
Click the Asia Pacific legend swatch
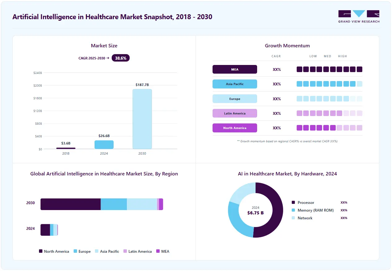click(x=97, y=251)
